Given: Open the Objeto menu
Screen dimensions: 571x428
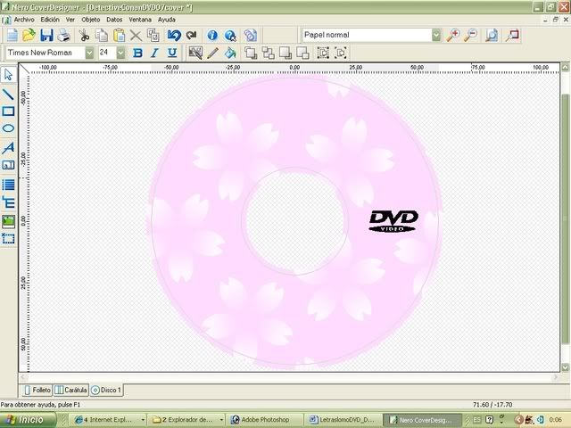Looking at the screenshot, I should click(x=91, y=19).
